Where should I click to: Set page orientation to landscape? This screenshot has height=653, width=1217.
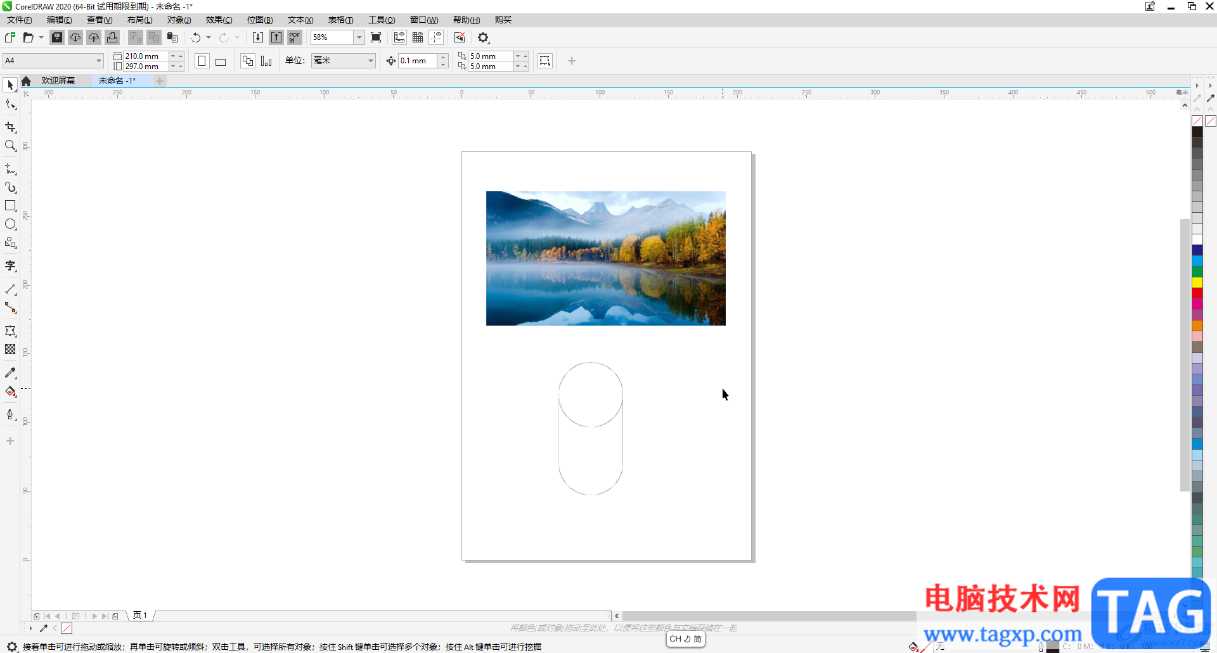(x=221, y=61)
